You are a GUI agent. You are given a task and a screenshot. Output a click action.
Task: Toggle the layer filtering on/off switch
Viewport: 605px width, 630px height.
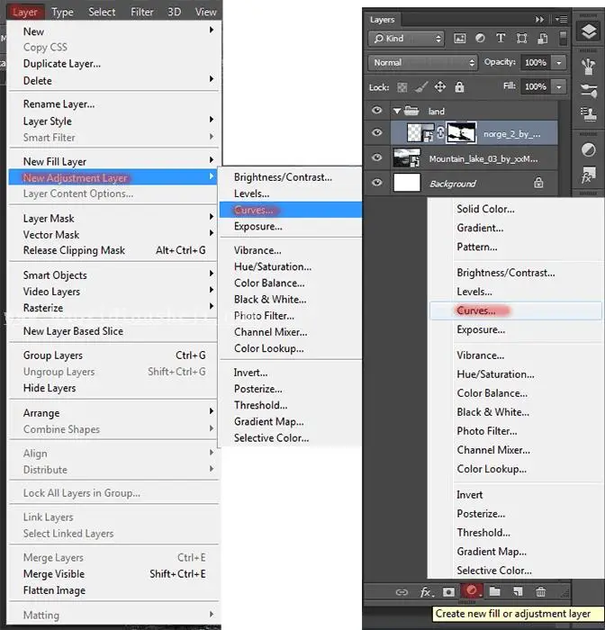564,39
